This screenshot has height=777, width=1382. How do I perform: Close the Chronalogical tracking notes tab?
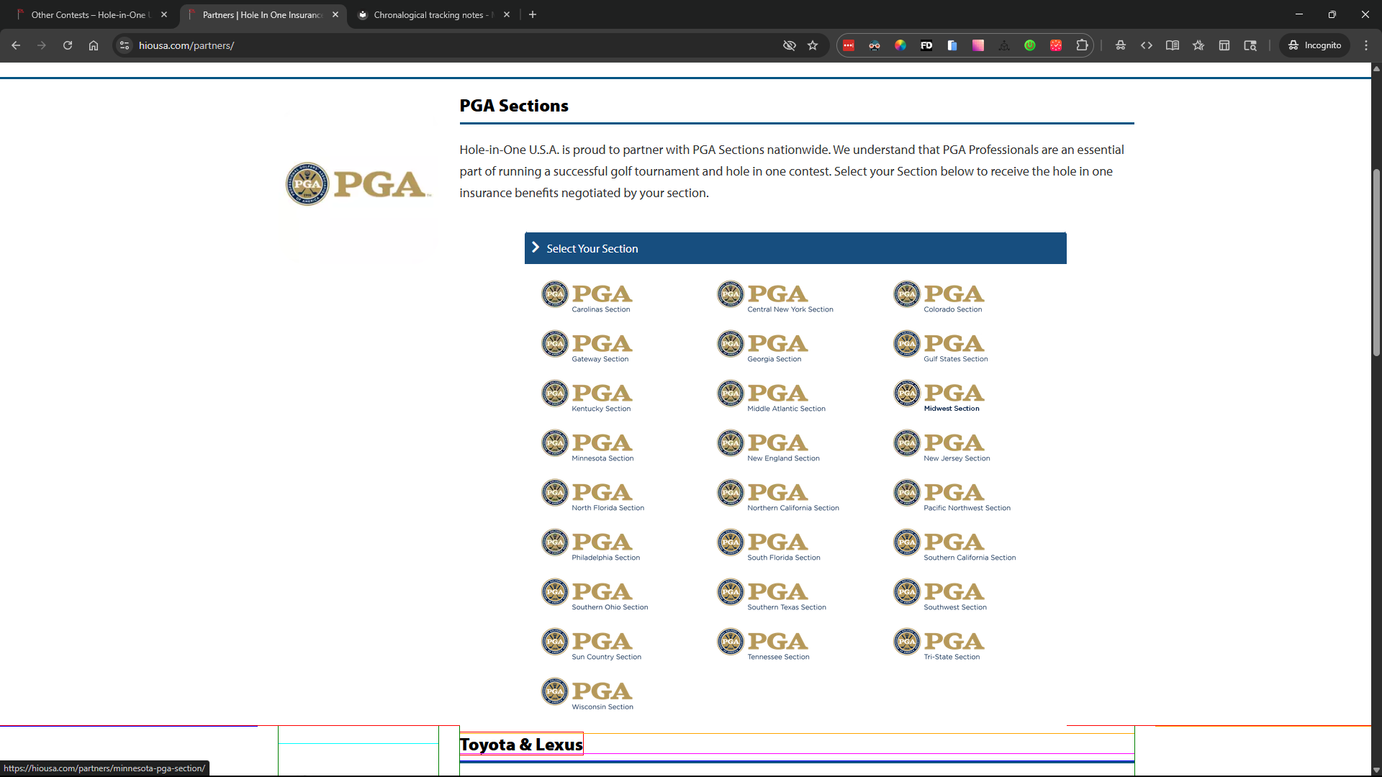pos(507,14)
